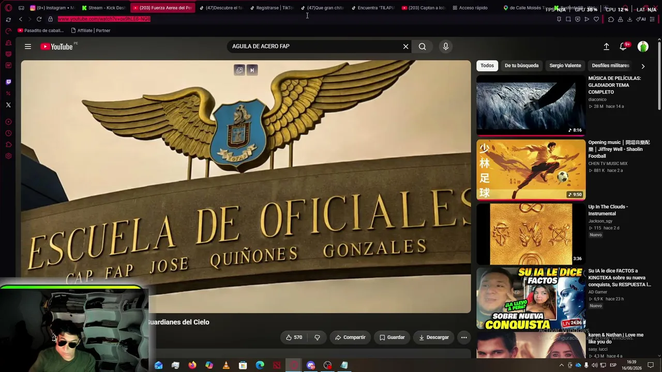Screen dimensions: 662x372
Task: Open the KINGTEKA IA video thumbnail
Action: click(531, 298)
